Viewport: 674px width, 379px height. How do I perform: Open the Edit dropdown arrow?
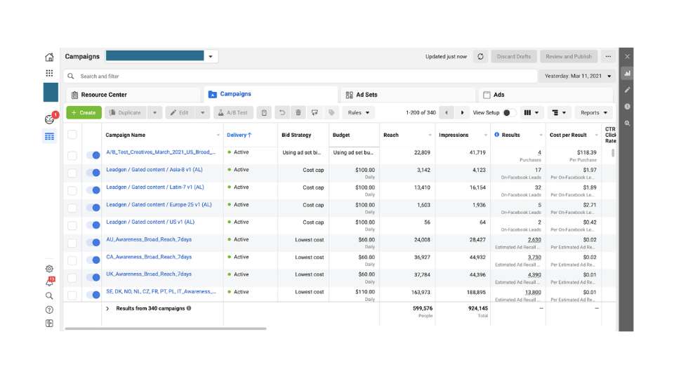point(202,112)
